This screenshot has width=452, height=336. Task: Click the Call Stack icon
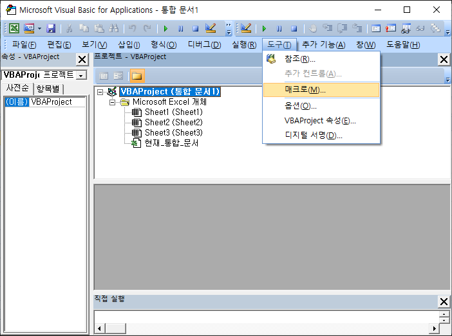click(x=435, y=28)
